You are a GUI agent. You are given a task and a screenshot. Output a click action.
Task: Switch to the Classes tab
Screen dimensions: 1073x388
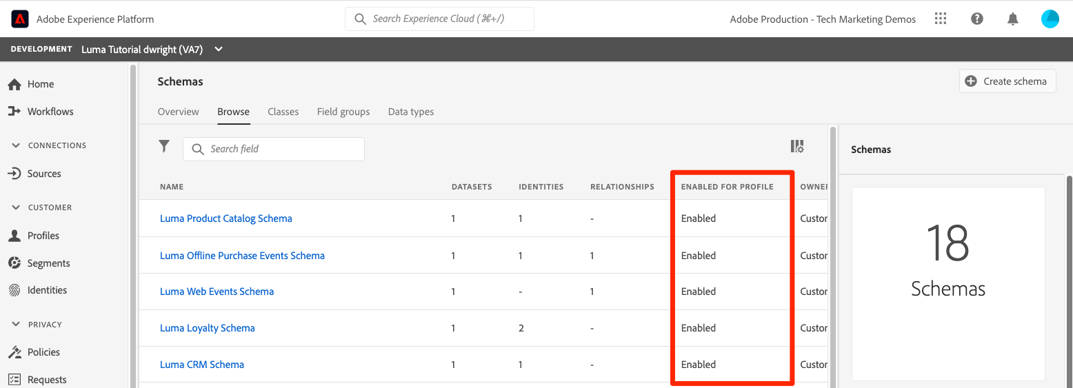click(x=283, y=112)
